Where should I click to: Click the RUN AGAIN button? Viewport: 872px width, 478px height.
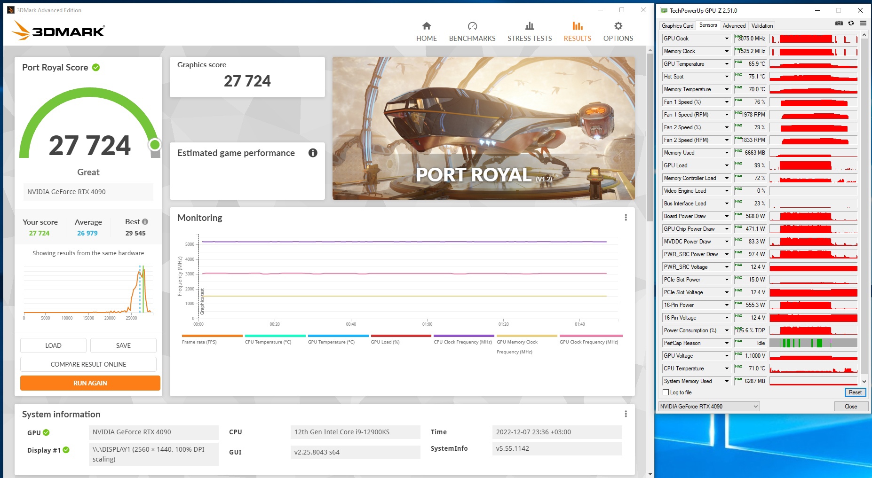click(90, 383)
